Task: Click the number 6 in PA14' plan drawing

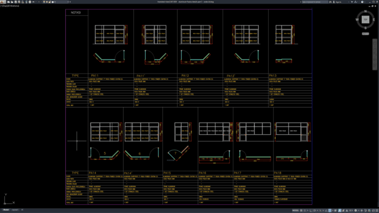Action: pyautogui.click(x=140, y=154)
